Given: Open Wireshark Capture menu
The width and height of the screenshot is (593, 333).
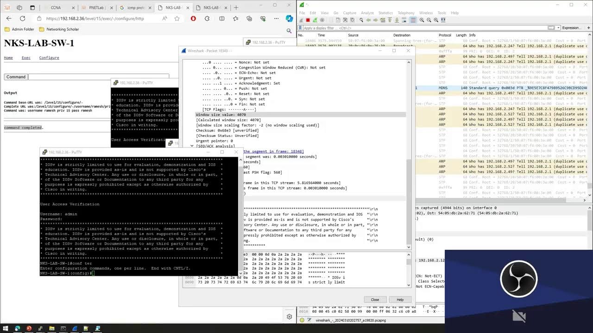Looking at the screenshot, I should tap(349, 13).
